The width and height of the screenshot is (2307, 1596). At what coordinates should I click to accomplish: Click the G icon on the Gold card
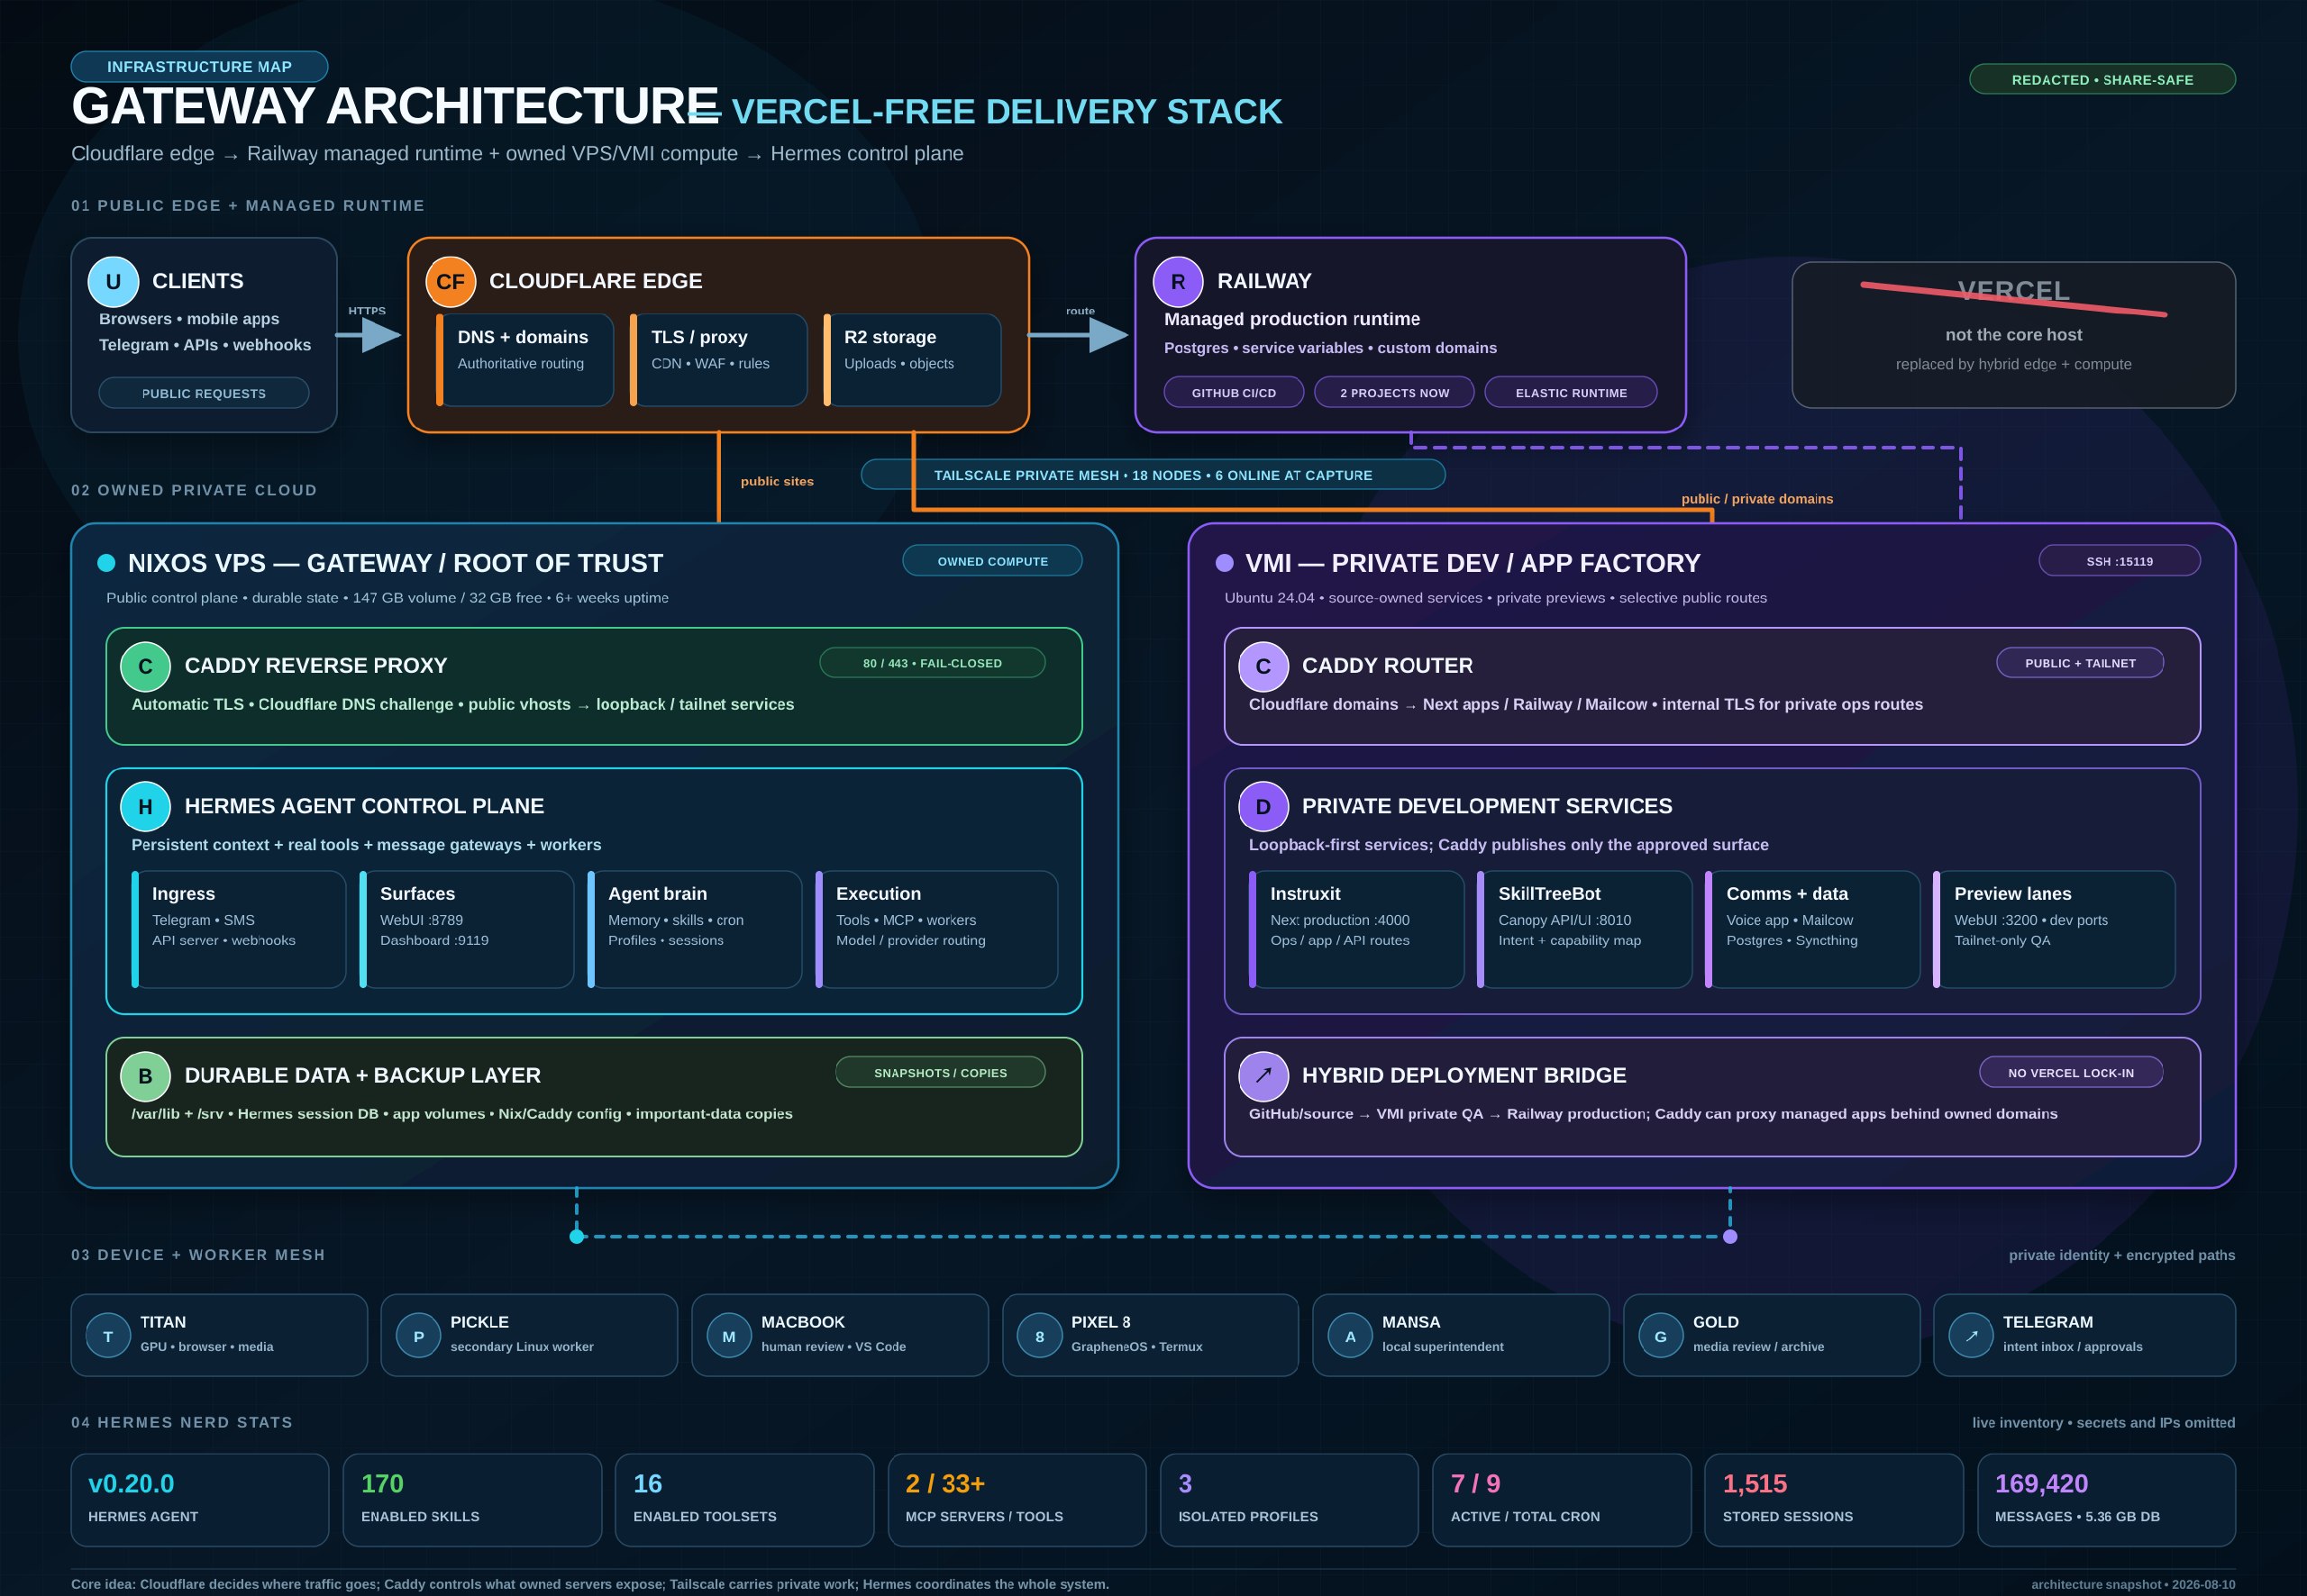tap(1661, 1336)
